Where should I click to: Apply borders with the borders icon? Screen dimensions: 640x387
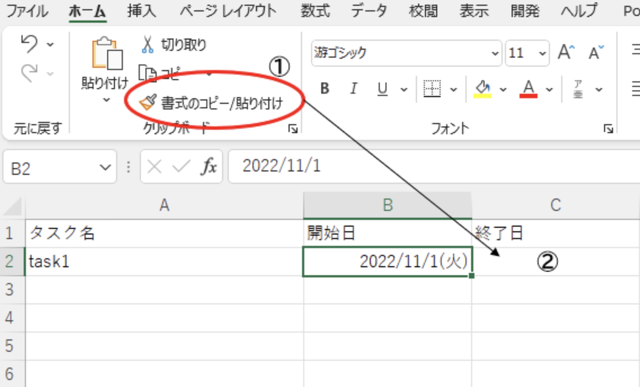[432, 89]
